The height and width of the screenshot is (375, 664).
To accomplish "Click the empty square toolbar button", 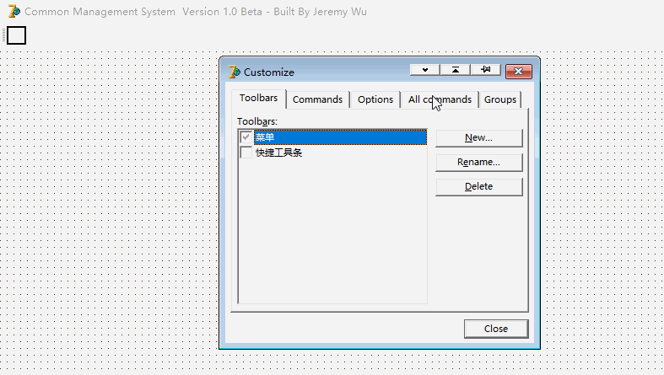I will point(17,35).
